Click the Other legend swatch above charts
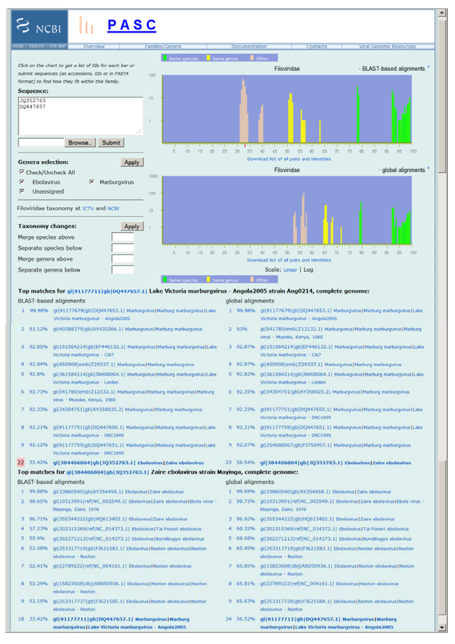 (x=252, y=58)
